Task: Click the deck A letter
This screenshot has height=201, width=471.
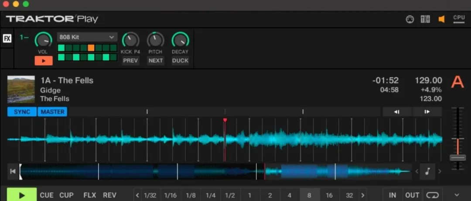Action: point(457,82)
